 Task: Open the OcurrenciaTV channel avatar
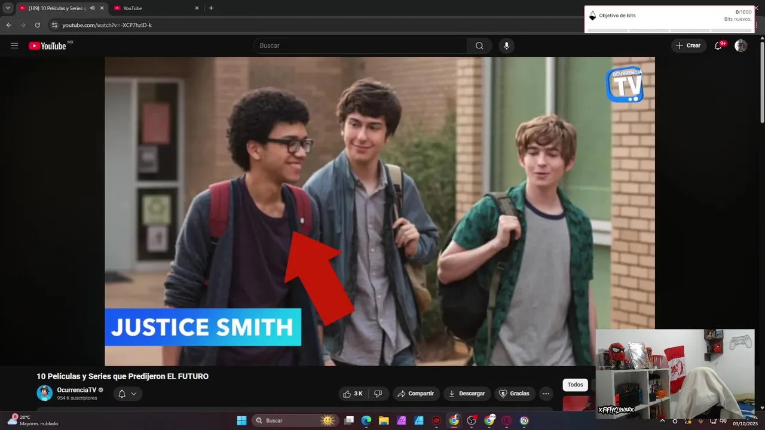tap(45, 393)
